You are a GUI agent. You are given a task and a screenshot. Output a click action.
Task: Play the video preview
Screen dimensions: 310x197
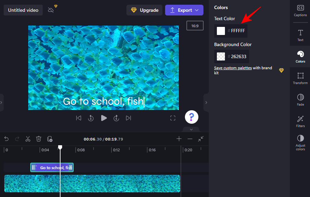tap(104, 118)
